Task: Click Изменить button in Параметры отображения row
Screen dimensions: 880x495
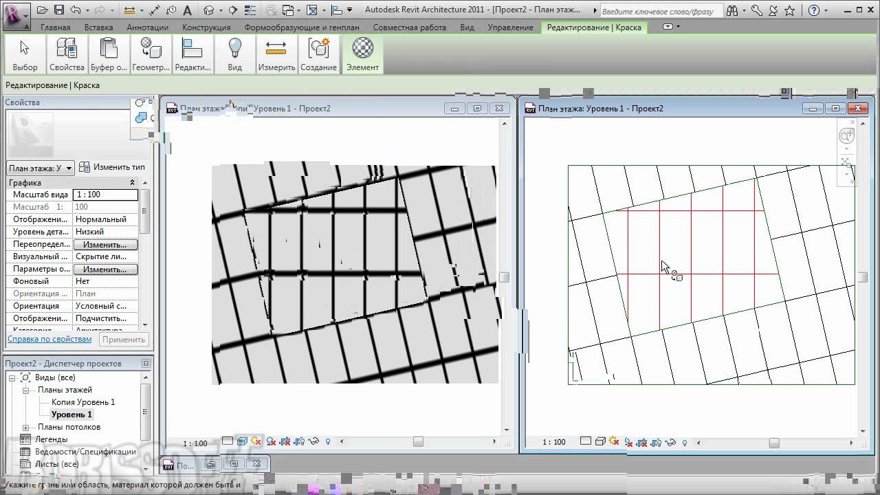Action: [105, 269]
